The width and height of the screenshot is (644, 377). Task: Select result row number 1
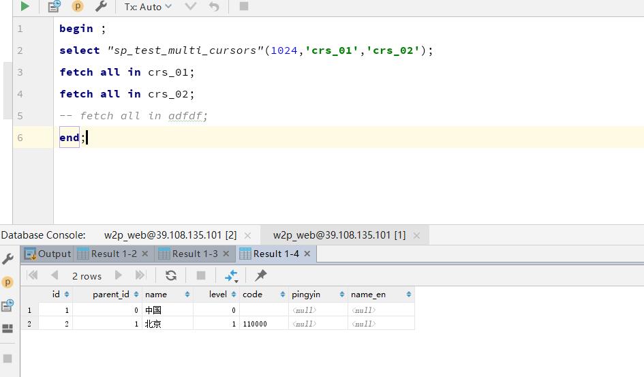point(29,310)
